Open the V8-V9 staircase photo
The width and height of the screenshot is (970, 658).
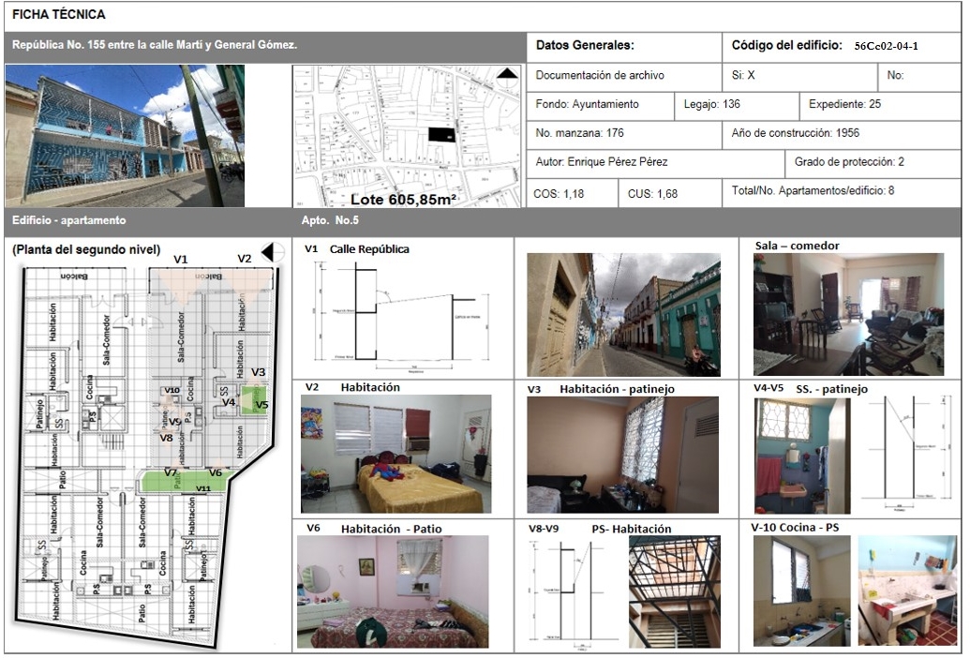(674, 591)
